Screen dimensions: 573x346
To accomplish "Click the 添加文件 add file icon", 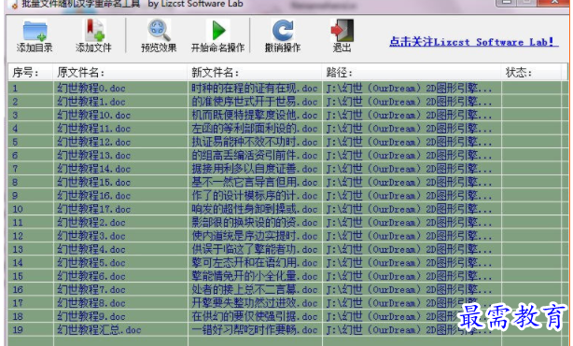I will coord(94,31).
